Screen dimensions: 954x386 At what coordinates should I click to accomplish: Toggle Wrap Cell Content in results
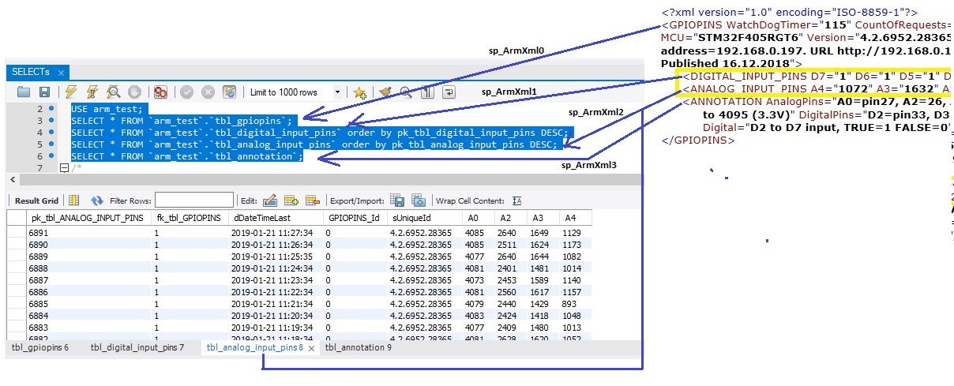point(517,201)
